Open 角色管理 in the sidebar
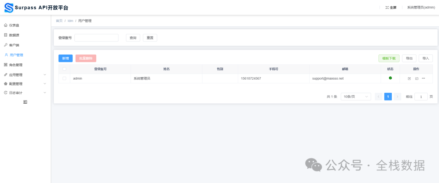The image size is (439, 183). pyautogui.click(x=15, y=65)
